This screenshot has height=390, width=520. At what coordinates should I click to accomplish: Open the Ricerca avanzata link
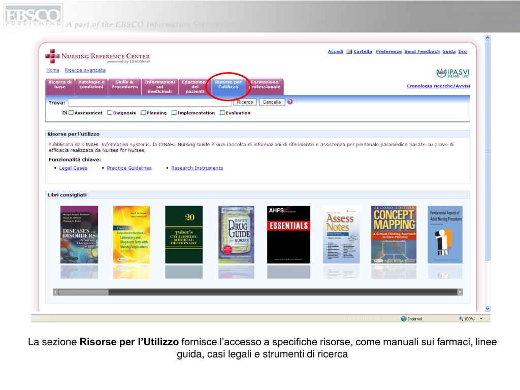[x=85, y=70]
